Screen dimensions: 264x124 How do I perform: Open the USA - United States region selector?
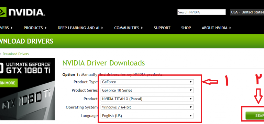pyautogui.click(x=247, y=12)
